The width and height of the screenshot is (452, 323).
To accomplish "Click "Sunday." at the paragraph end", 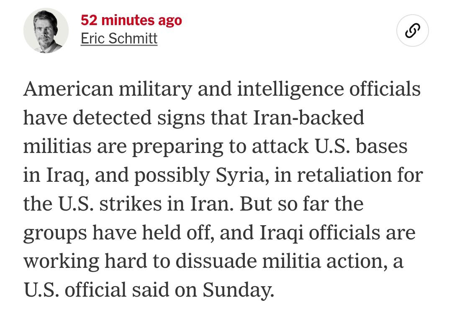I will point(239,290).
